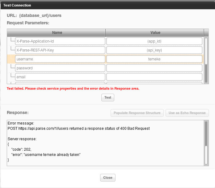215x188 pixels.
Task: Focus the username parameter name field
Action: click(x=60, y=59)
